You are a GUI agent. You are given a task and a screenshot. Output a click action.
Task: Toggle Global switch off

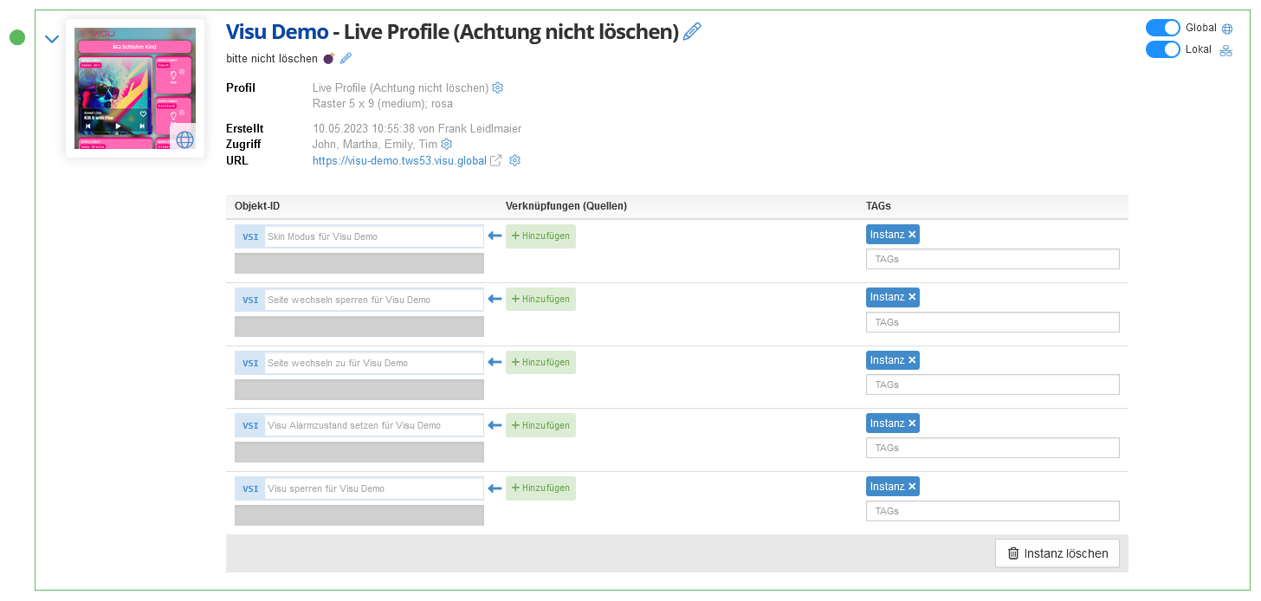click(x=1163, y=28)
